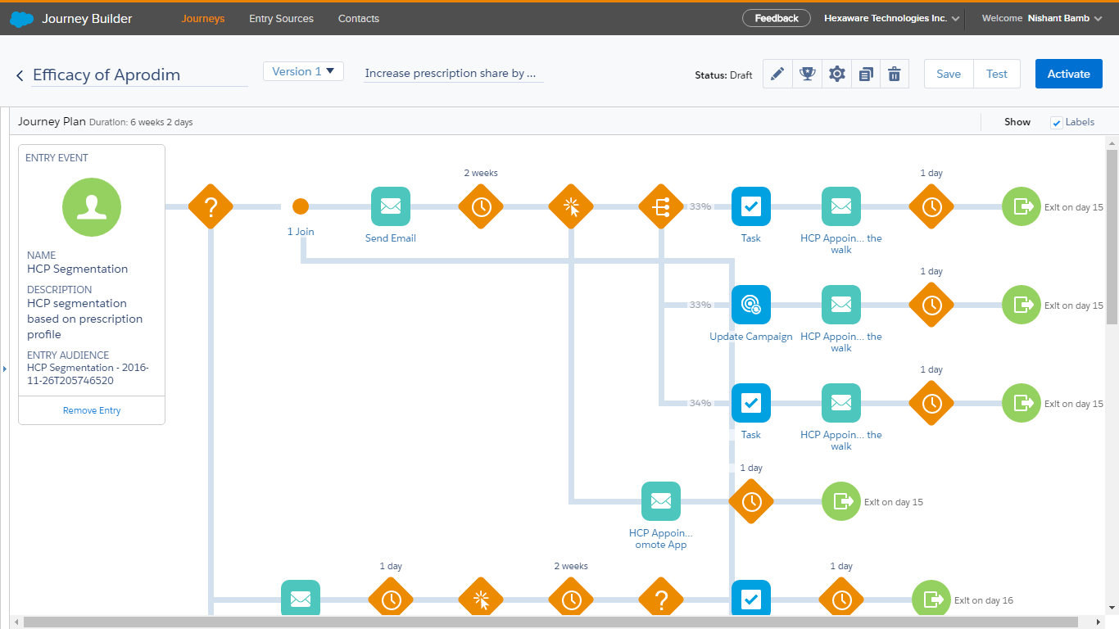Viewport: 1119px width, 629px height.
Task: Click the copy journey icon
Action: [x=866, y=74]
